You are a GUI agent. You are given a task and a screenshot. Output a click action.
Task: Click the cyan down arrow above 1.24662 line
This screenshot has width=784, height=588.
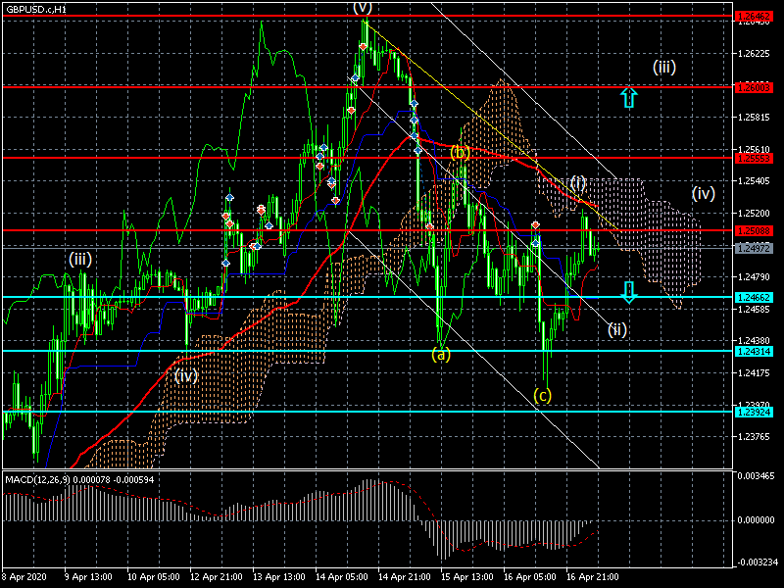tap(629, 292)
